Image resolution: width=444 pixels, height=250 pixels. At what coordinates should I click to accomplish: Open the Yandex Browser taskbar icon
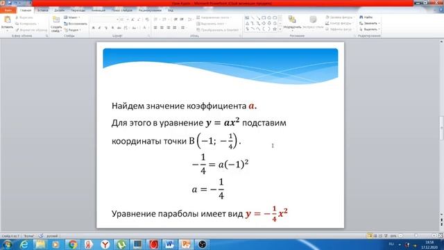(x=105, y=244)
